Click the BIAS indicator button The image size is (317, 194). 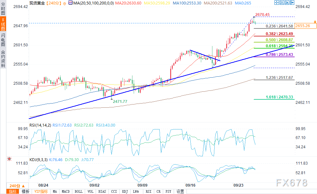[x=102, y=191]
